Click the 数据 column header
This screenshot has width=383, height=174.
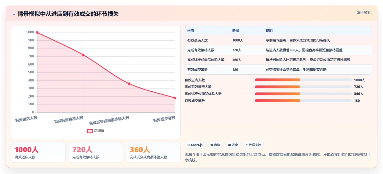[236, 31]
